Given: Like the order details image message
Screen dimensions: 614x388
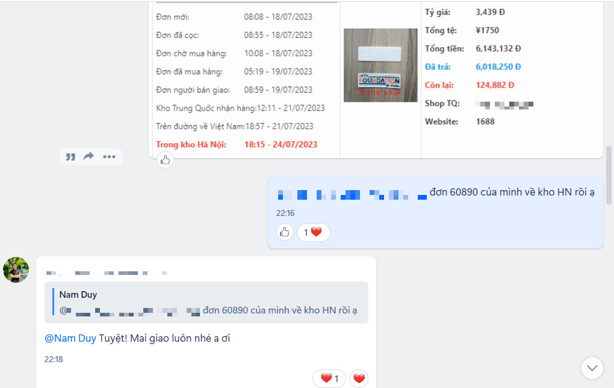Looking at the screenshot, I should click(x=166, y=159).
